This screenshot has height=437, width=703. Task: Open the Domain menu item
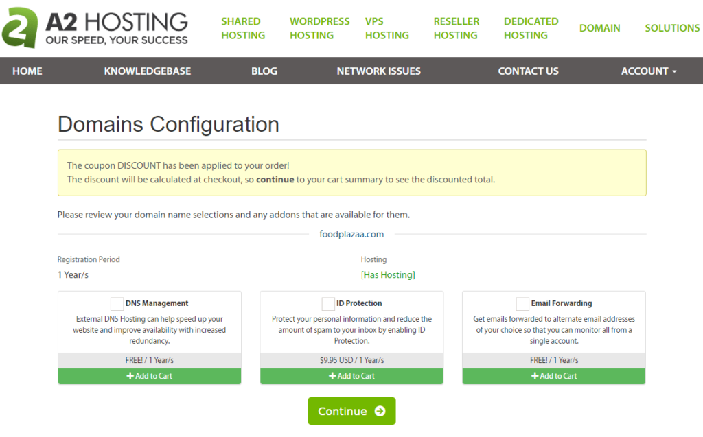coord(600,28)
